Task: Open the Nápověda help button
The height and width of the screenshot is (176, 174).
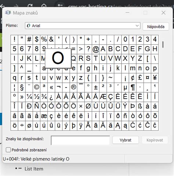Action: click(156, 26)
